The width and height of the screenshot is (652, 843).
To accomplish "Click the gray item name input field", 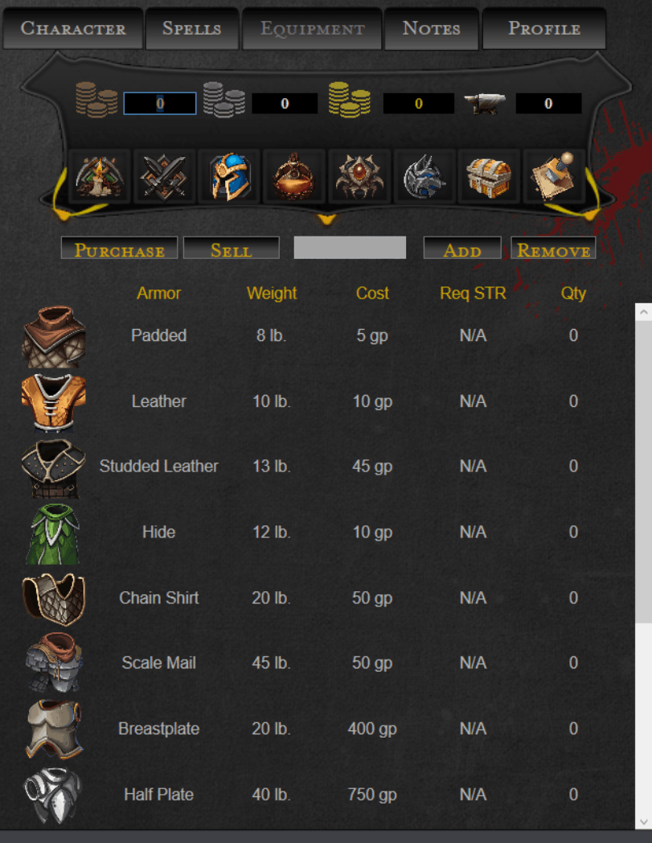I will (350, 248).
